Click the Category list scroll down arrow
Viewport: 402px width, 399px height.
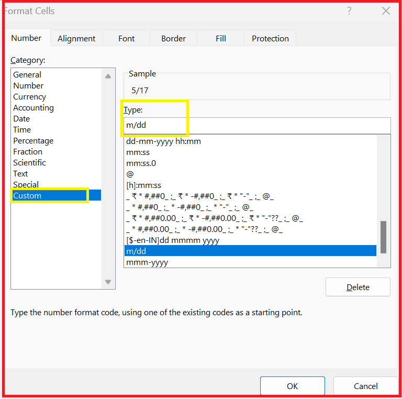point(108,282)
